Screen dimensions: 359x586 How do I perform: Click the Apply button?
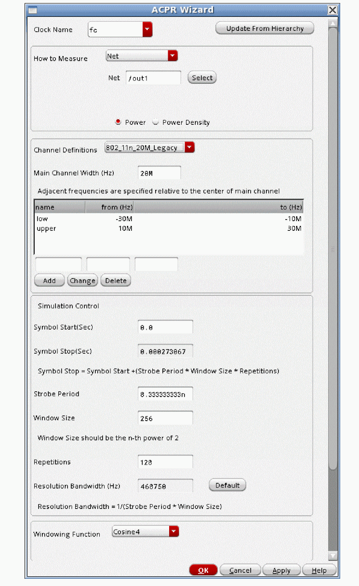(281, 571)
